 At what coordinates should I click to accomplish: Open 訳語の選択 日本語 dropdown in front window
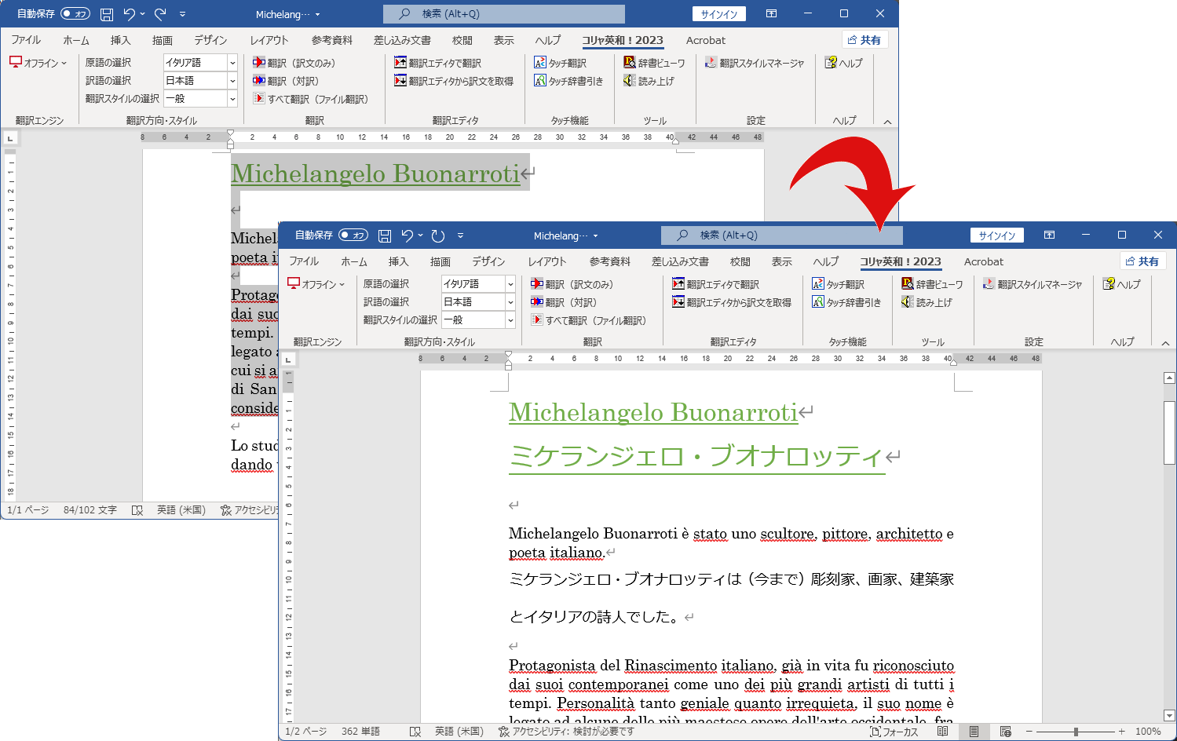510,302
